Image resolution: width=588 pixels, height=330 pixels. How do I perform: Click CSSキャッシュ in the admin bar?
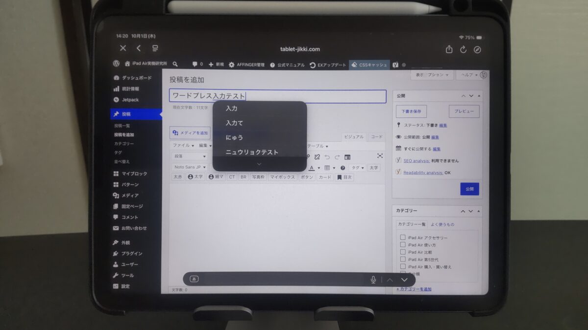point(369,65)
